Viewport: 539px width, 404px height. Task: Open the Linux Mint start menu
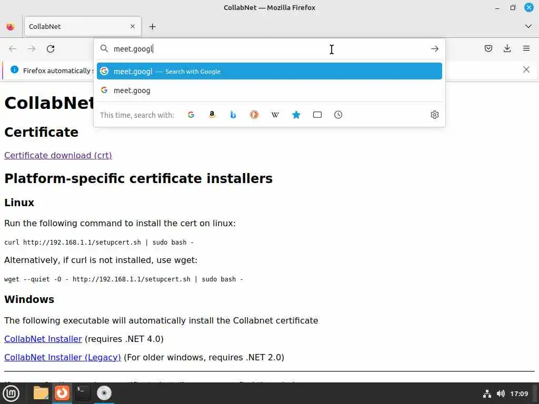coord(11,393)
